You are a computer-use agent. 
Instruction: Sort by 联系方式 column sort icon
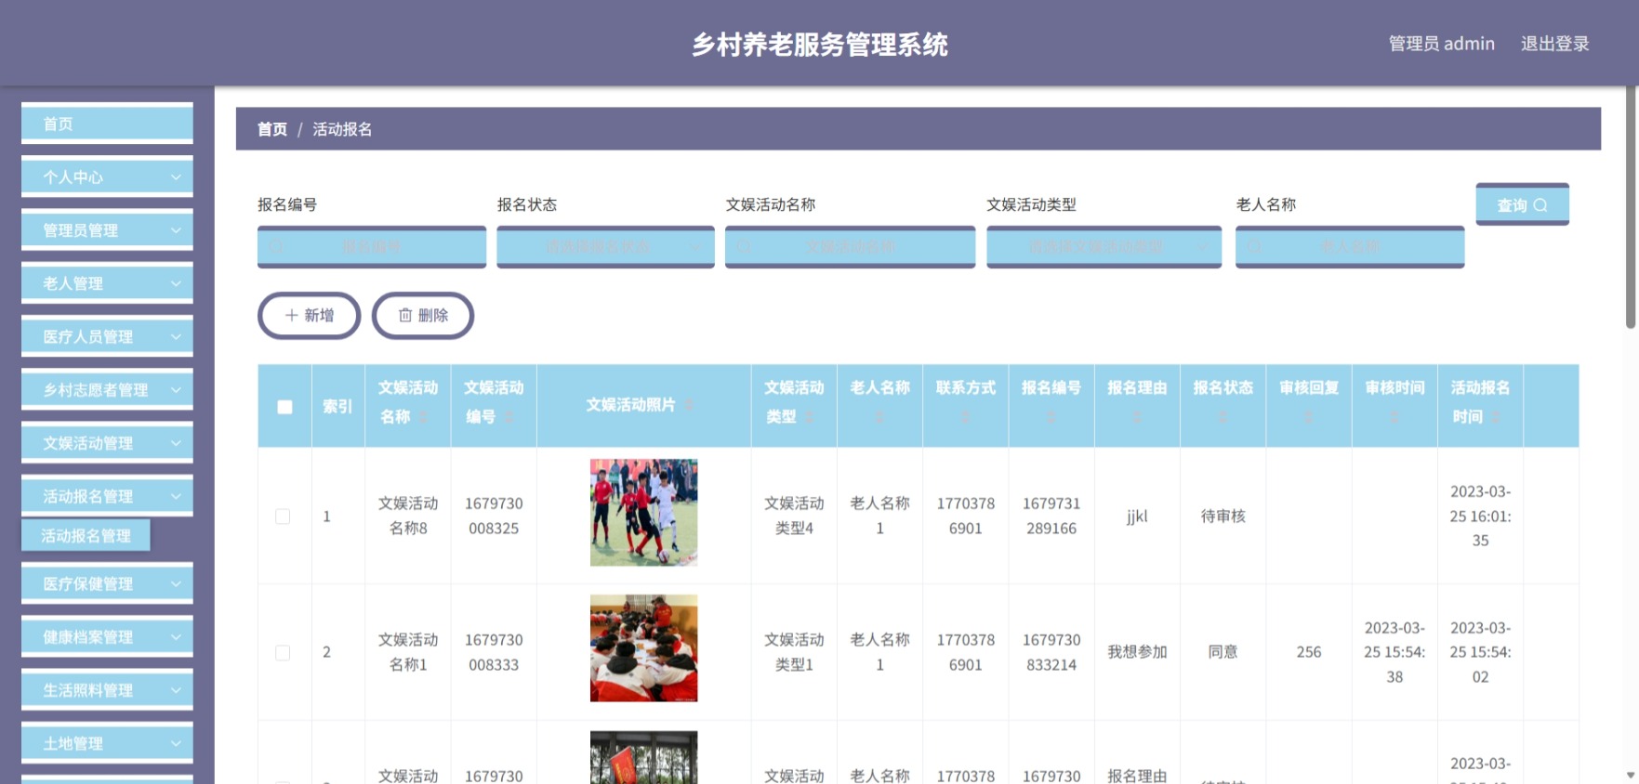click(x=966, y=417)
